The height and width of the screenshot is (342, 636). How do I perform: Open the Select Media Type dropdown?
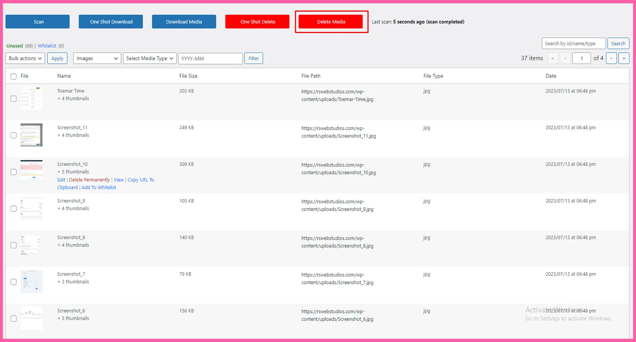[150, 58]
